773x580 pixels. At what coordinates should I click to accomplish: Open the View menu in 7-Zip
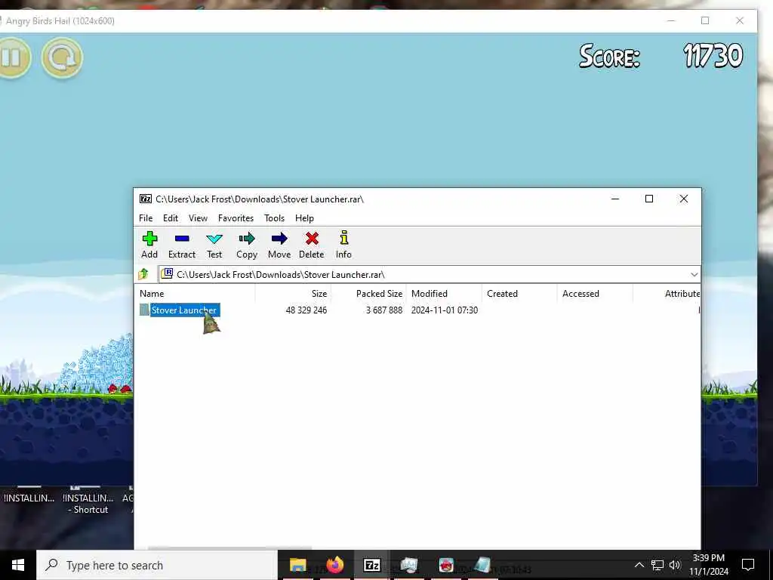pos(198,218)
